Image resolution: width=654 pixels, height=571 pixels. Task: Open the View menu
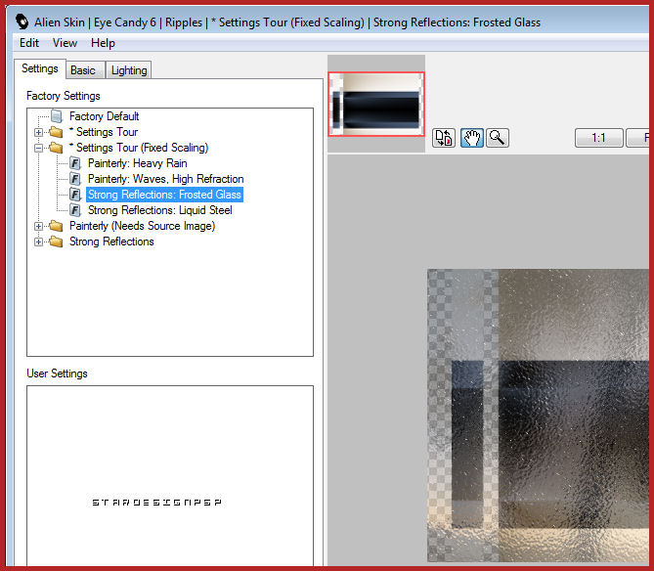pos(65,43)
